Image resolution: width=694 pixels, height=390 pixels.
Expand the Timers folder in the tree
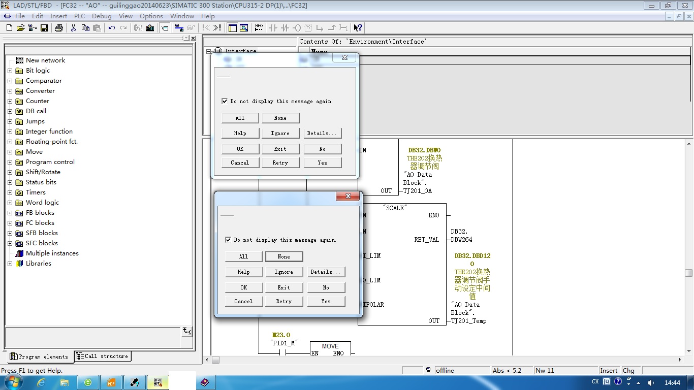10,192
